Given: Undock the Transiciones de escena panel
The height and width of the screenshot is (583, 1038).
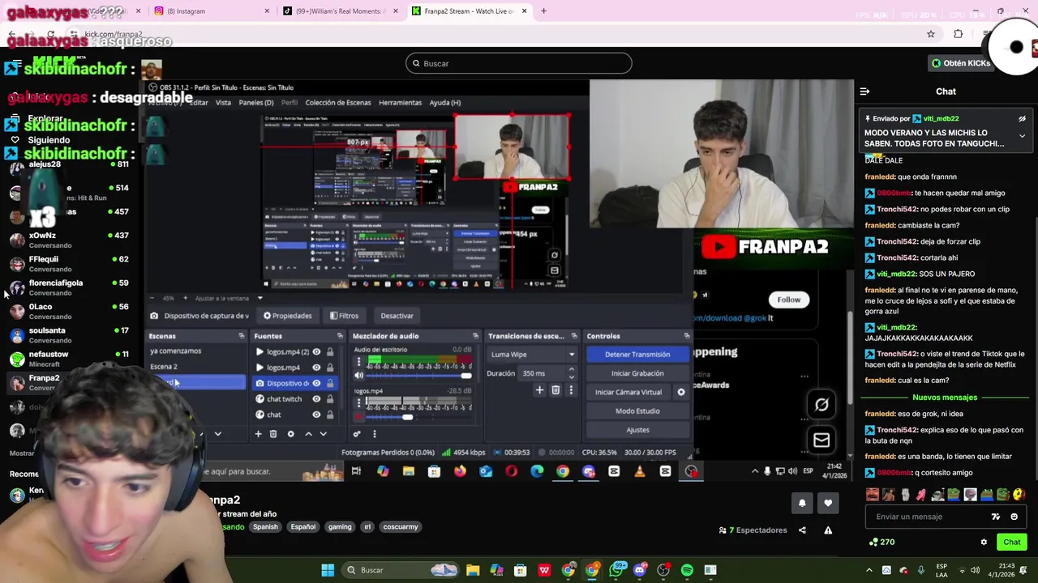Looking at the screenshot, I should [574, 336].
